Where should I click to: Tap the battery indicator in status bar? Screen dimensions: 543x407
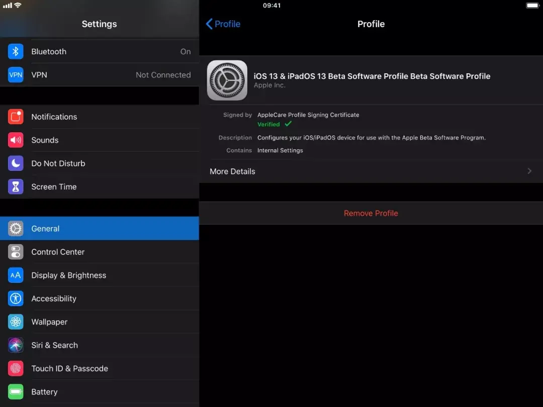[532, 5]
